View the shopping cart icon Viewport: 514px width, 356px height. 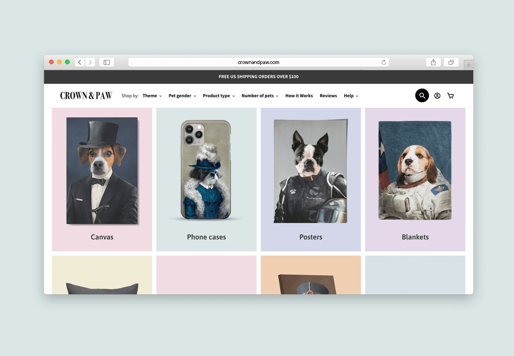coord(450,96)
